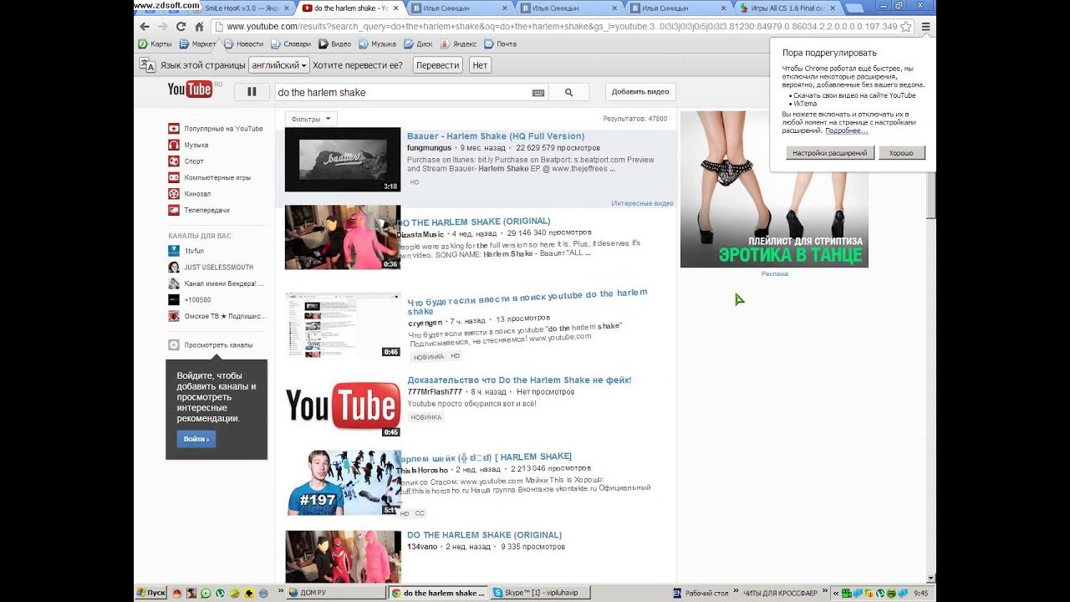Click the Эротика в танце advertisement
This screenshot has height=602, width=1070.
coord(774,189)
